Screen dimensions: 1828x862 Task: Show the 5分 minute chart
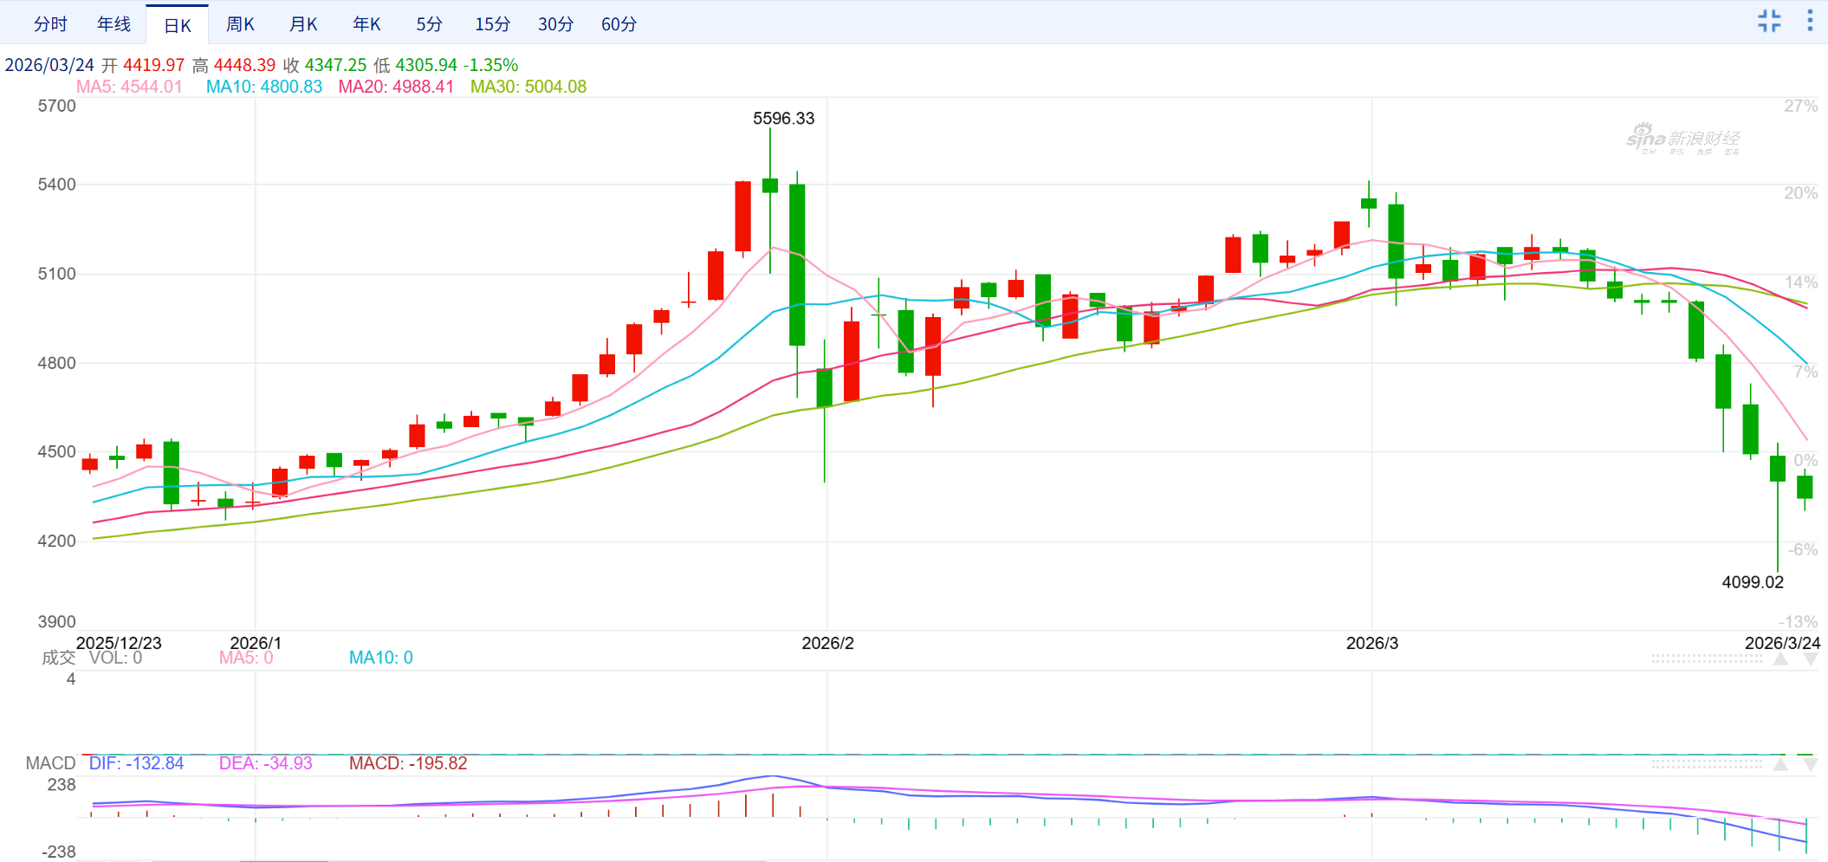429,24
